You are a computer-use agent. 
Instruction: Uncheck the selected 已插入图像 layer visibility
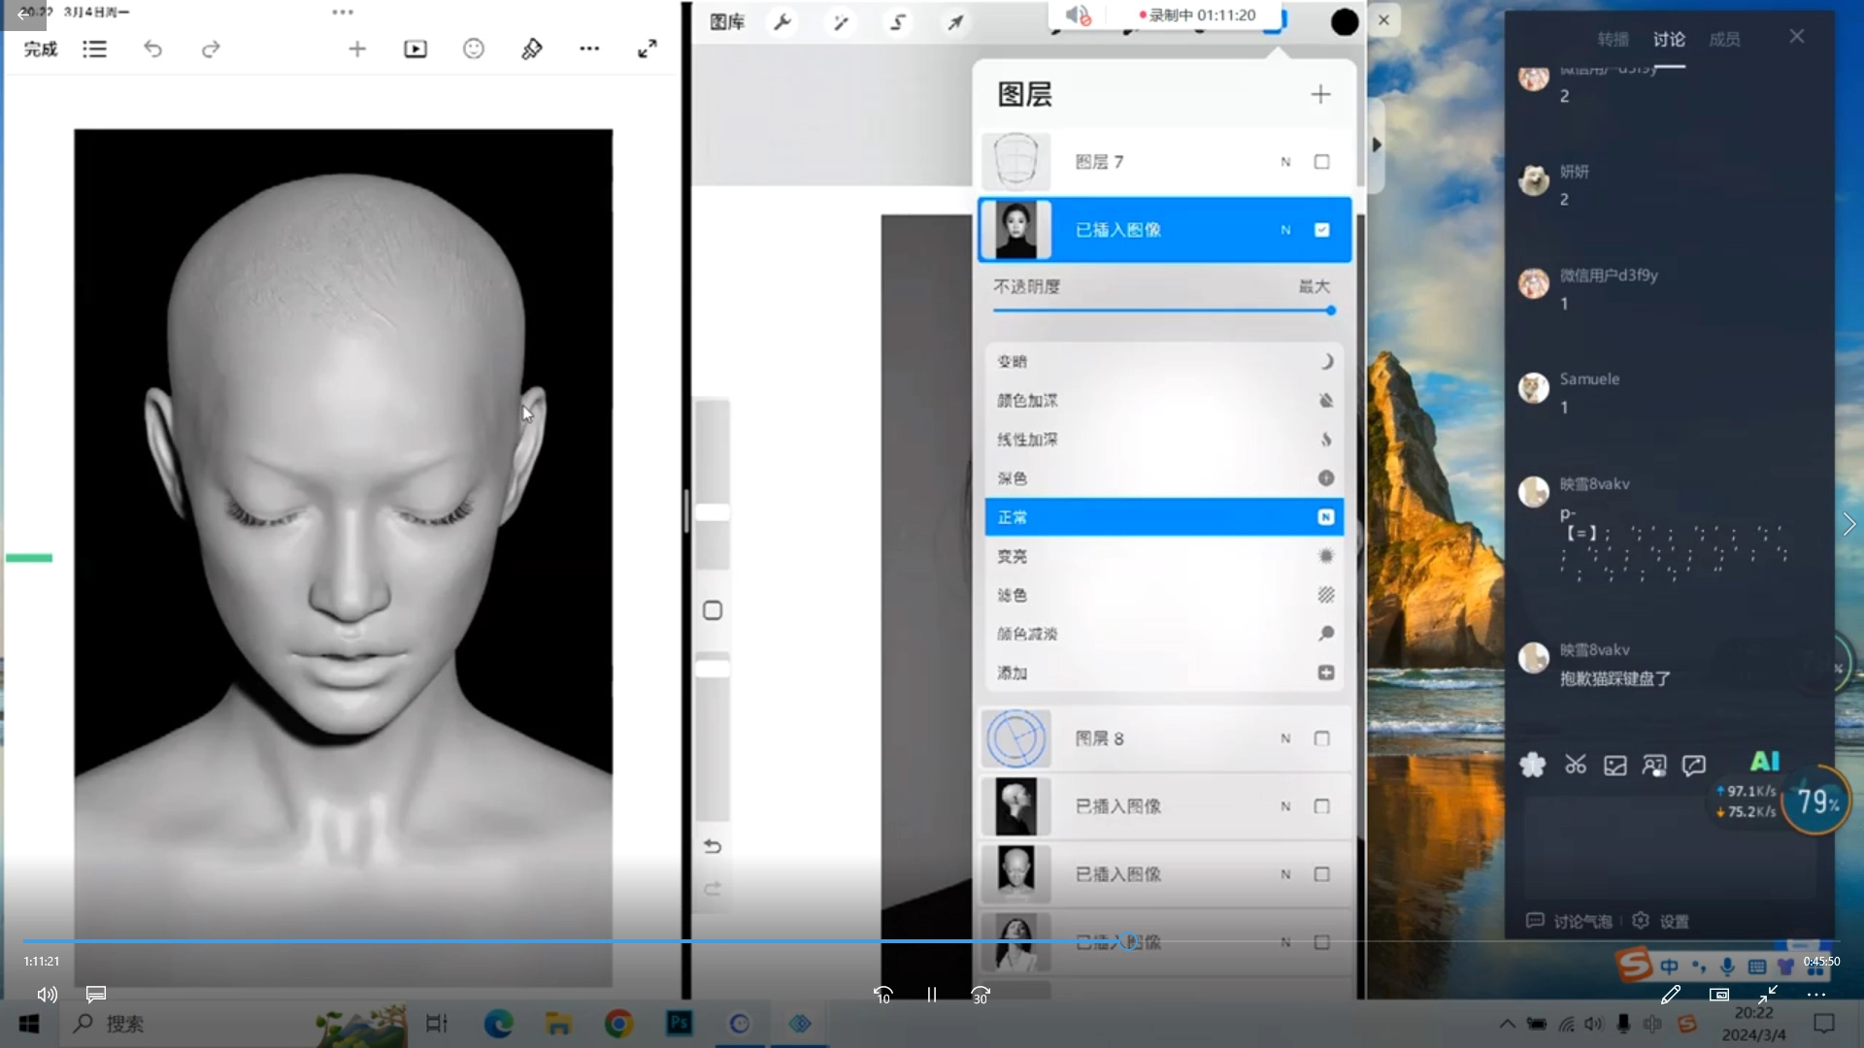[x=1321, y=230]
